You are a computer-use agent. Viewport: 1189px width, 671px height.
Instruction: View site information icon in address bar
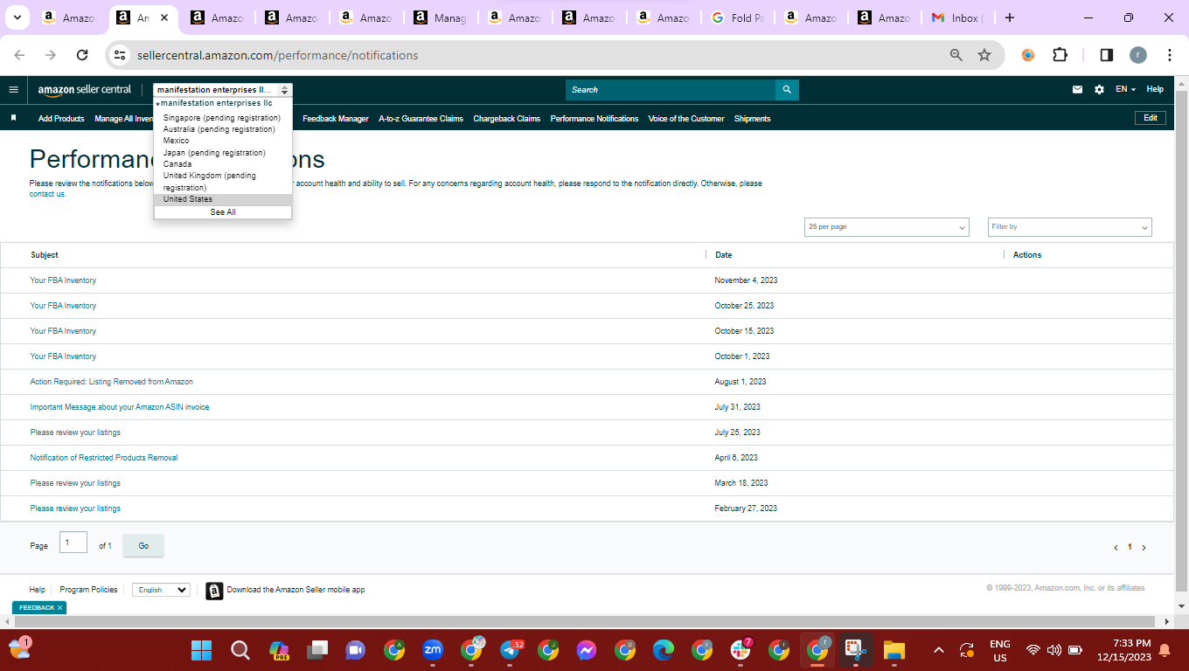(x=120, y=55)
